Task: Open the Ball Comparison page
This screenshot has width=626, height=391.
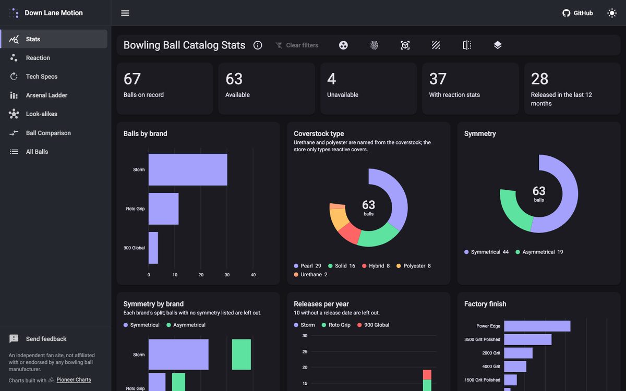Action: tap(54, 133)
